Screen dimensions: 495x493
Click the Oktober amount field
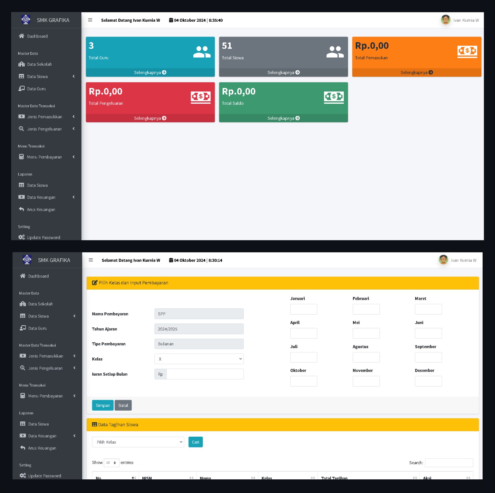(x=304, y=381)
